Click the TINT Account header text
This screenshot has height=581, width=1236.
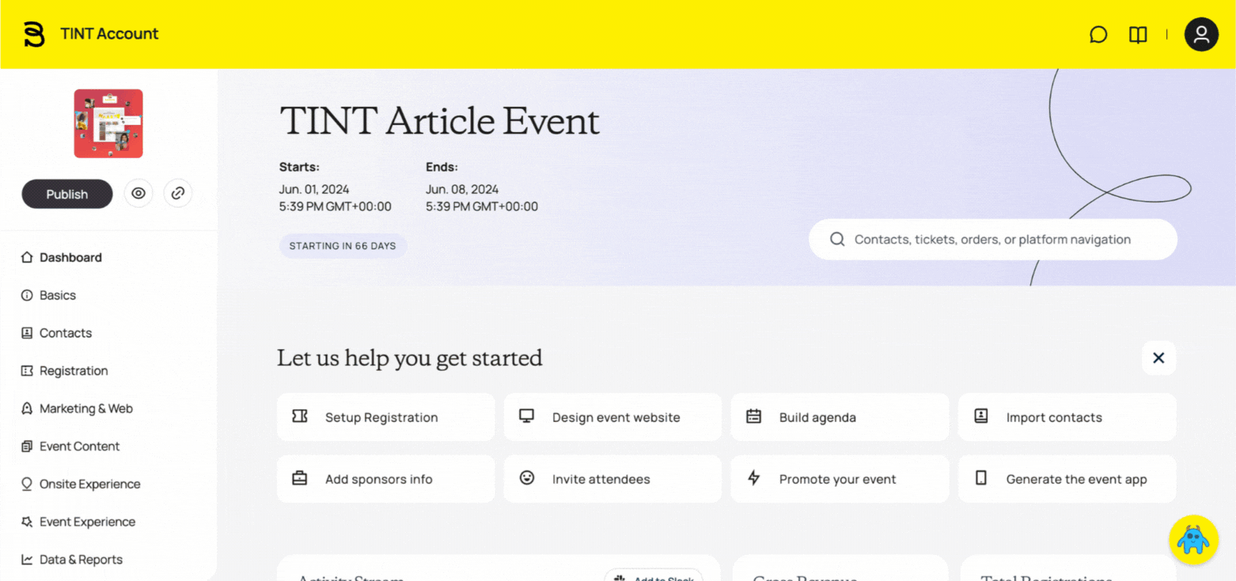click(x=109, y=34)
